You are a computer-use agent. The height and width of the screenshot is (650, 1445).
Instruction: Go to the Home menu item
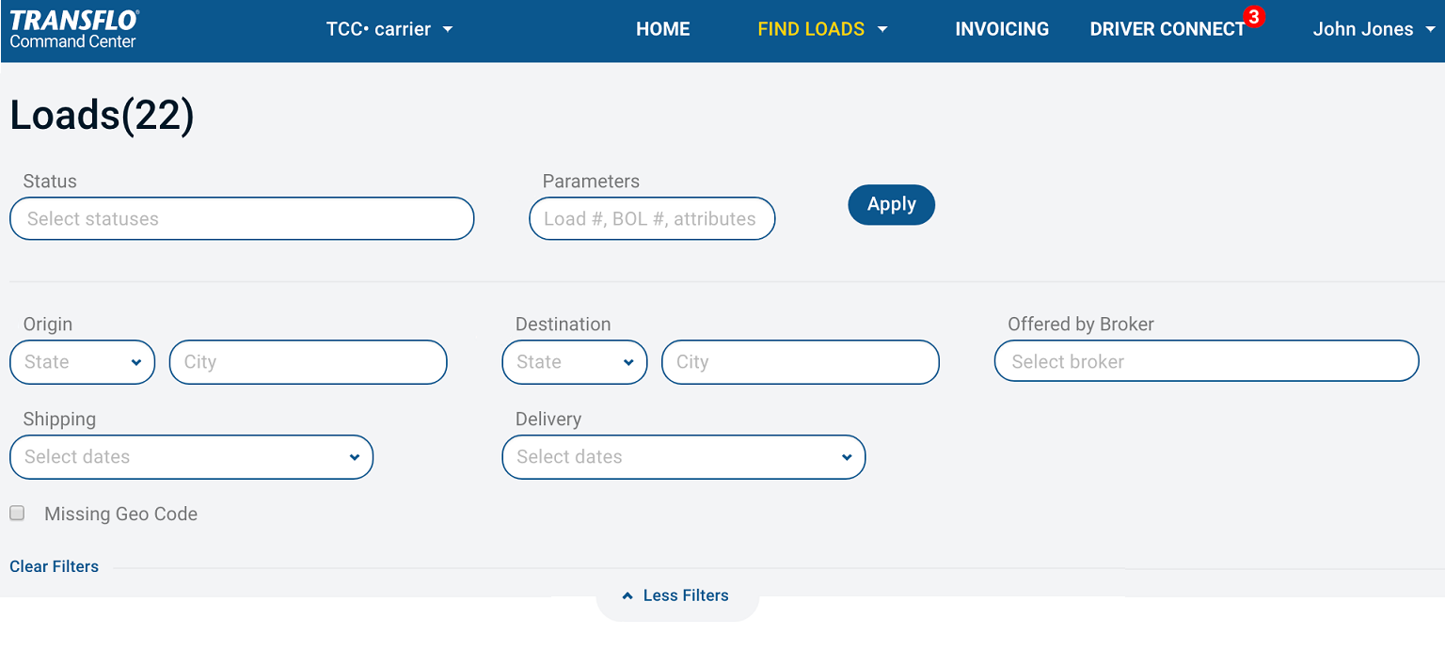click(x=663, y=29)
